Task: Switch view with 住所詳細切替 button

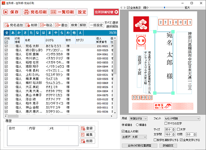Action: click(x=106, y=12)
